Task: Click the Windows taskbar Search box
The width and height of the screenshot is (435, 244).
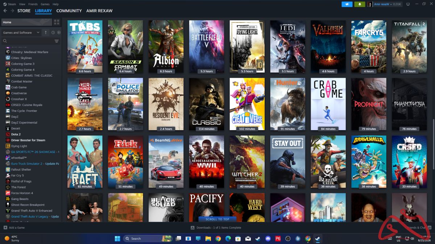Action: click(148, 239)
